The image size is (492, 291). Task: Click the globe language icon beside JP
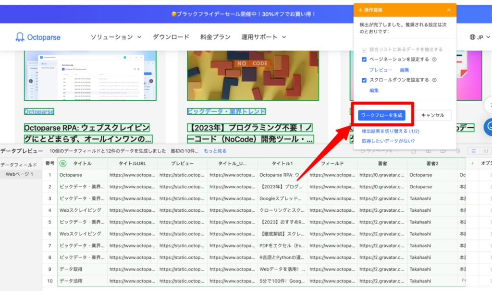point(472,37)
